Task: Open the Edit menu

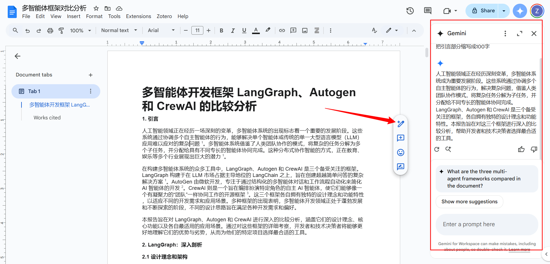Action: point(40,16)
